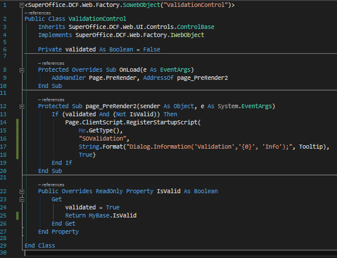
Task: Click "SOValidation" string on line 16
Action: 102,139
